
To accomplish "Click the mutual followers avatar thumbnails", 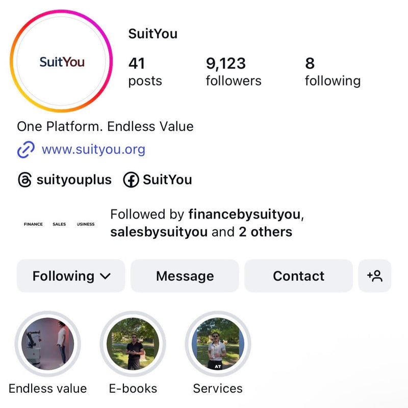I will pyautogui.click(x=59, y=224).
